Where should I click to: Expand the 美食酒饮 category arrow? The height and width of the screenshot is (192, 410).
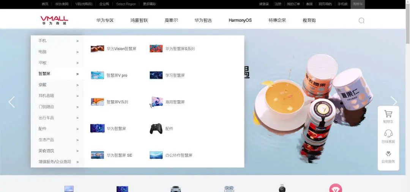click(77, 151)
